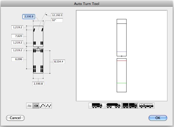
Task: Choose the polyline vertex path mode icon
Action: pos(48,106)
